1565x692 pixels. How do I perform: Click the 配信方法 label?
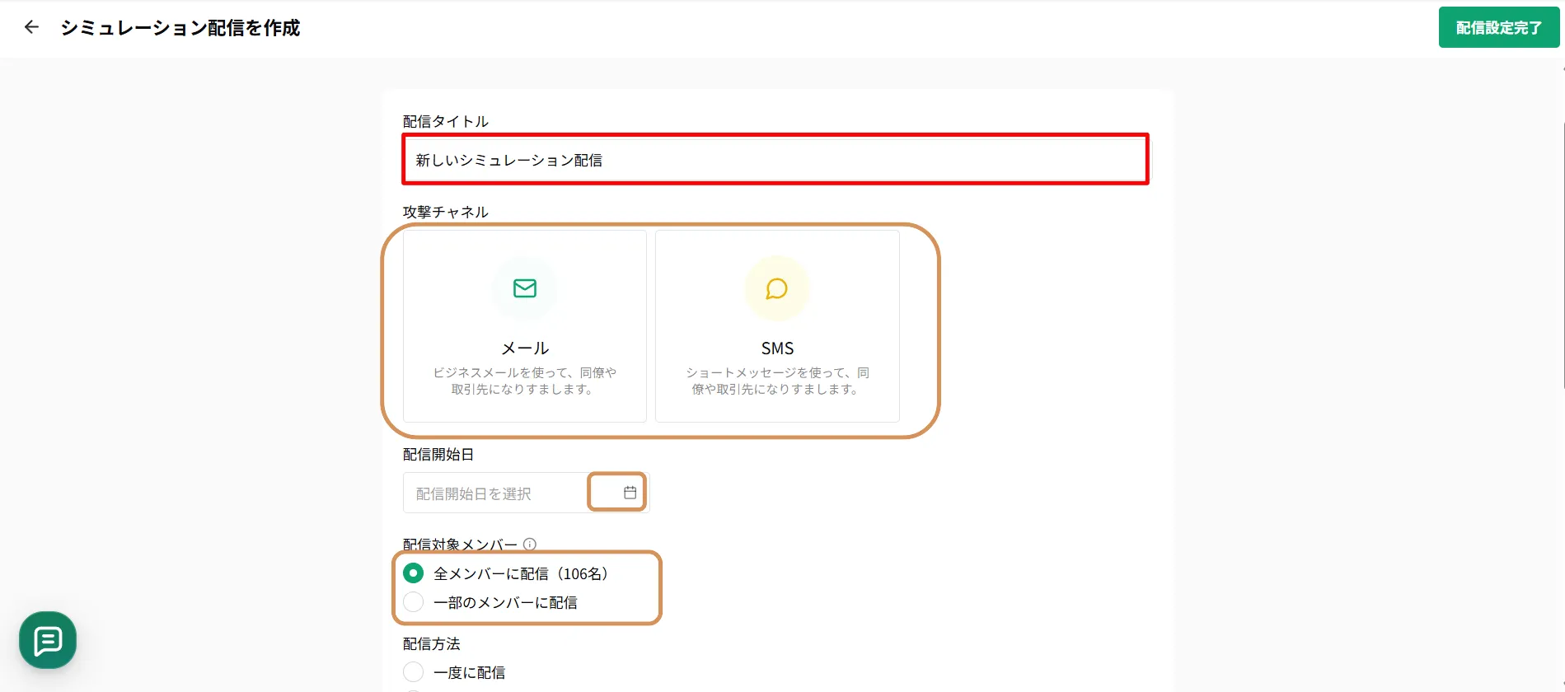tap(432, 643)
